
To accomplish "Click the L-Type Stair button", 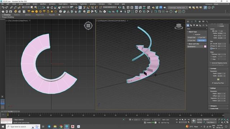I will tap(202, 38).
